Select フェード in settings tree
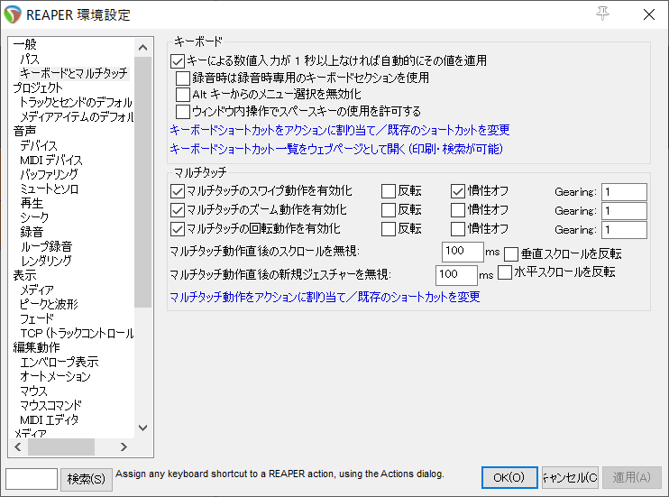The height and width of the screenshot is (497, 669). [x=37, y=318]
